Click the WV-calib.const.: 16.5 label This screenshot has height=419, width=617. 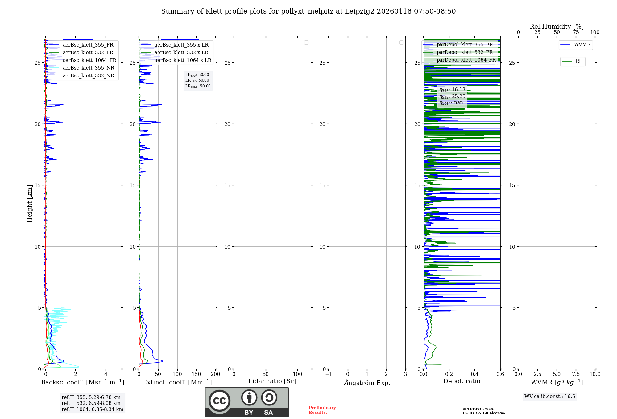tap(549, 396)
